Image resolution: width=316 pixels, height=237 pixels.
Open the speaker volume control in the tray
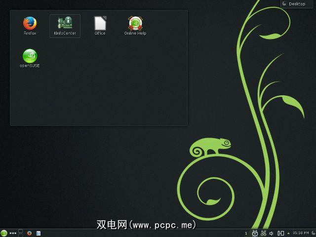(x=272, y=234)
